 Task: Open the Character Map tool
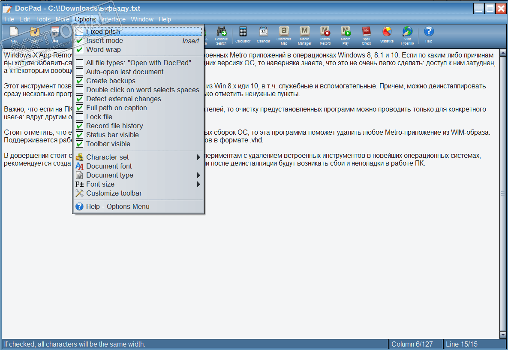(x=284, y=31)
